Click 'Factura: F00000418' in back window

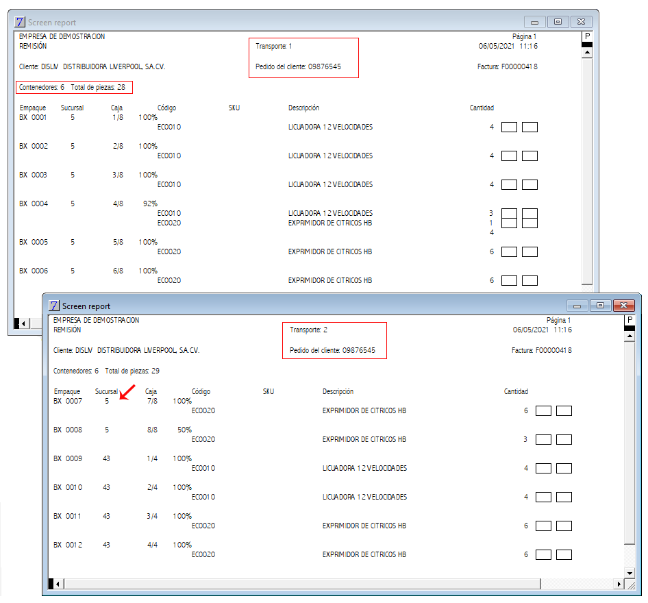508,66
